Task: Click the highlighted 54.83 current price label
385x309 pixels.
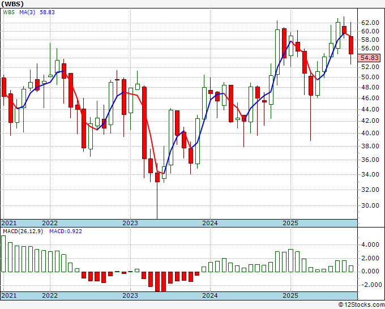Action: tap(370, 58)
